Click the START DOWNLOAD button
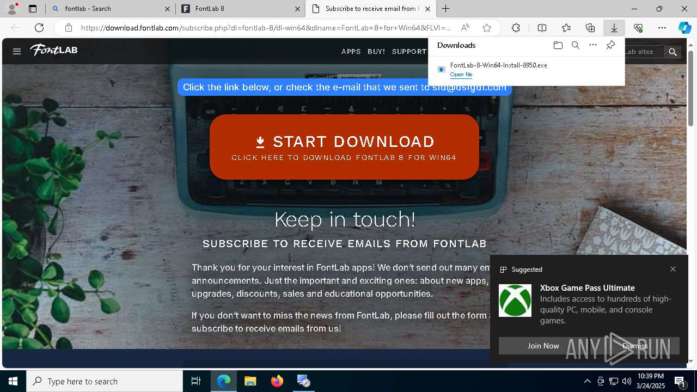Screen dimensions: 697x392 click(344, 147)
